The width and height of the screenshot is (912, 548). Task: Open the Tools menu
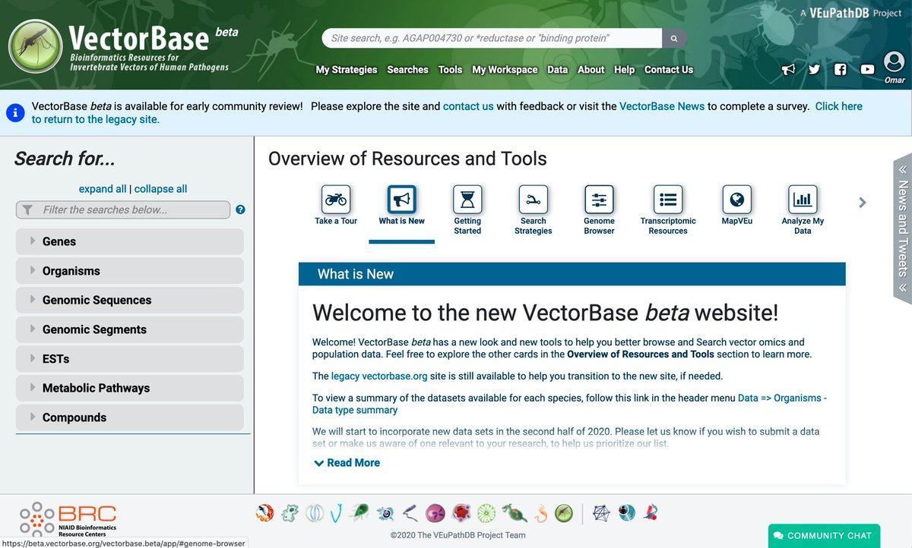(x=450, y=69)
